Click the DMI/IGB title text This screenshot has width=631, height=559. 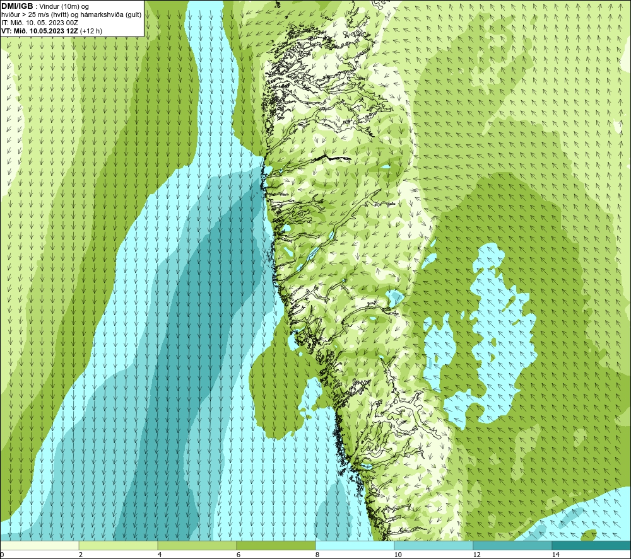pyautogui.click(x=17, y=6)
